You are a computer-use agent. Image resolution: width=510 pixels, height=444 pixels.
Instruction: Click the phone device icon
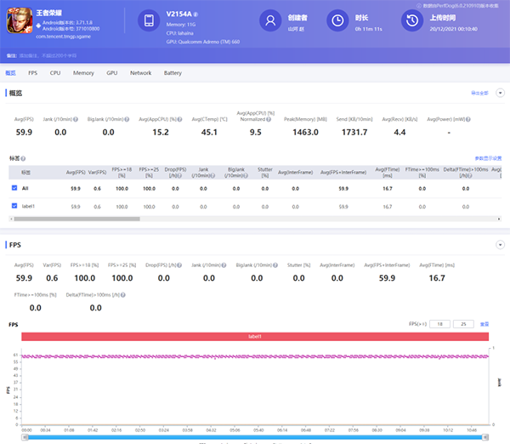click(x=148, y=20)
